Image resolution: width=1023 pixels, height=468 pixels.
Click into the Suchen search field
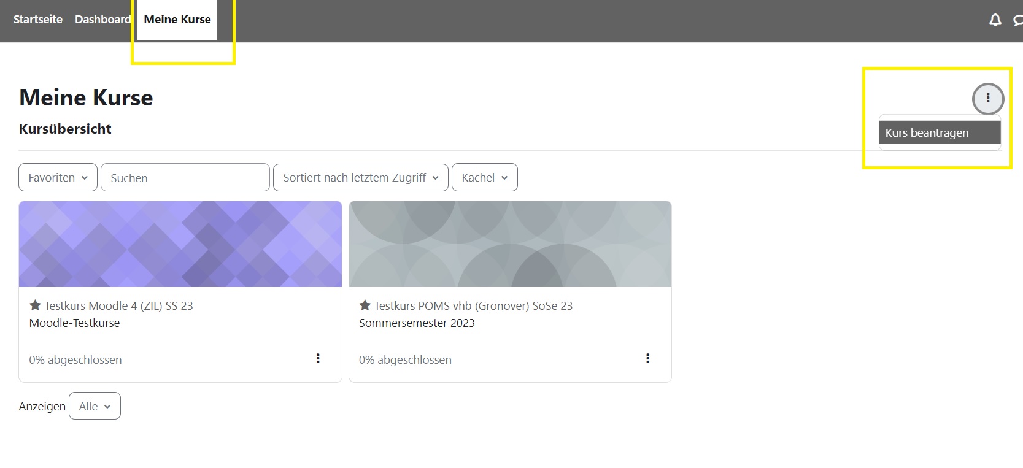tap(185, 178)
